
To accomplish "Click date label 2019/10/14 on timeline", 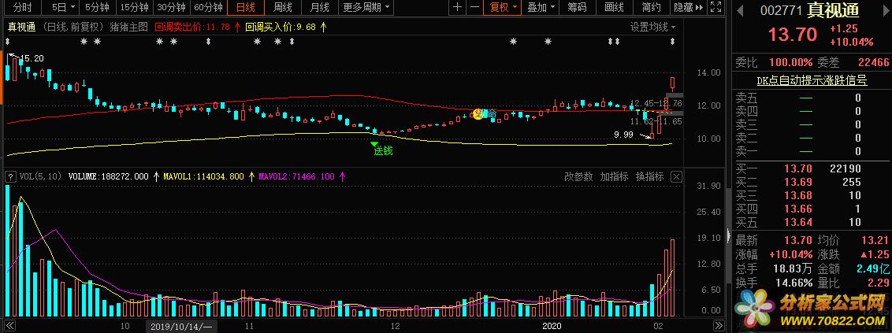I will 181,326.
